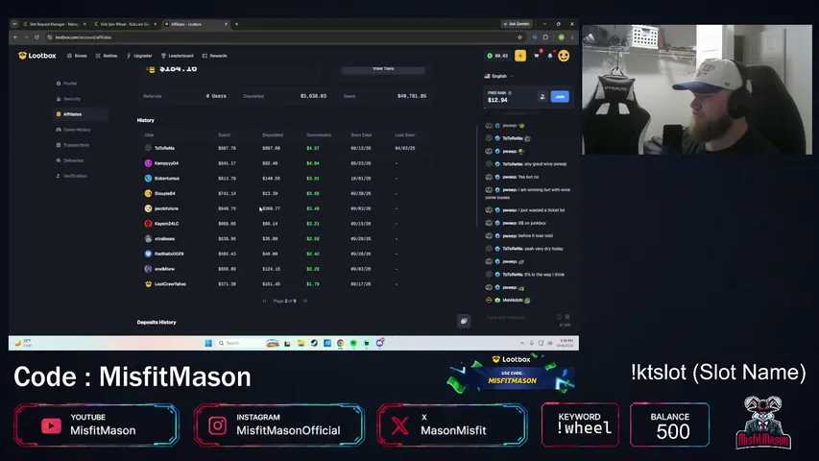Go to last page of history table

(305, 301)
